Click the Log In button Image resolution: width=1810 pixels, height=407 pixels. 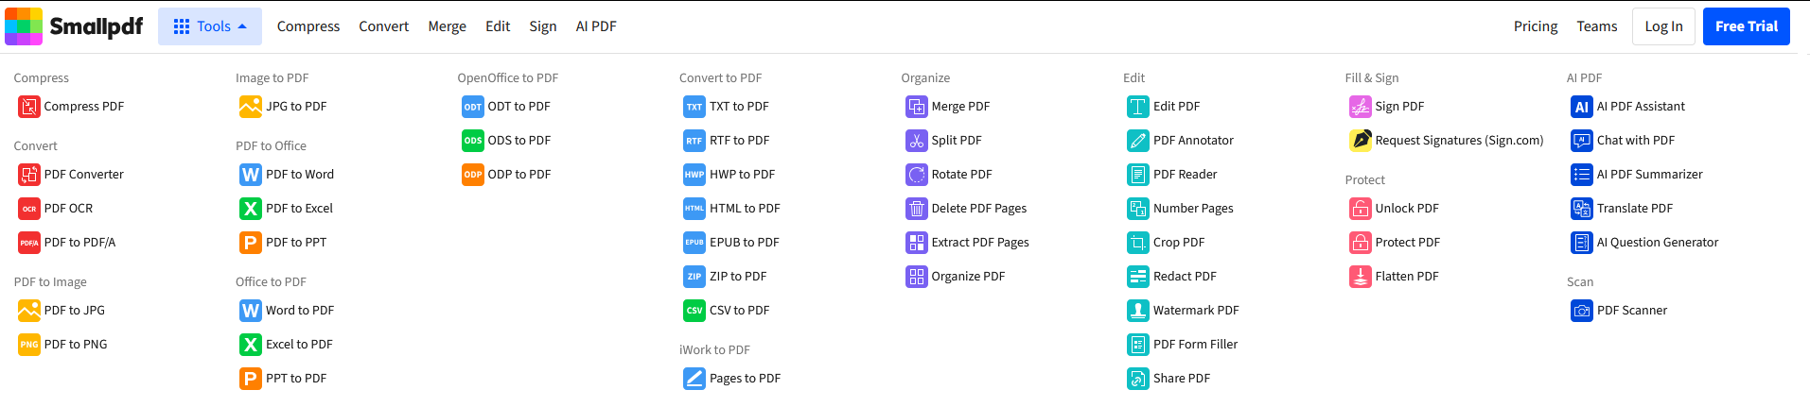(x=1663, y=26)
